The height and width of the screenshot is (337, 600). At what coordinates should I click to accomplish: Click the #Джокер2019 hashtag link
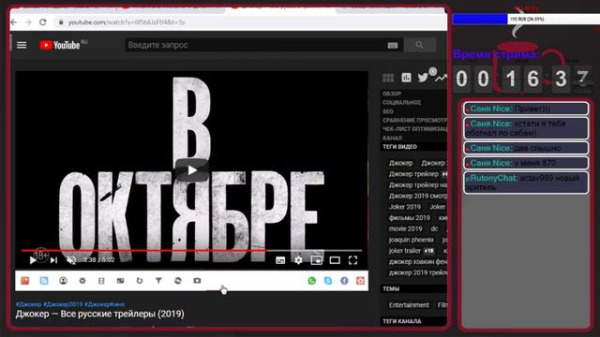(63, 304)
